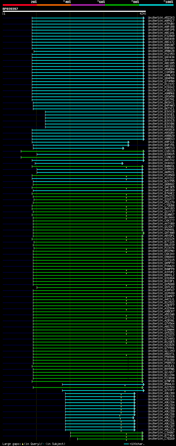Open hit UniRef100_B9S408
Screen dimensions: 176x446
click(161, 39)
